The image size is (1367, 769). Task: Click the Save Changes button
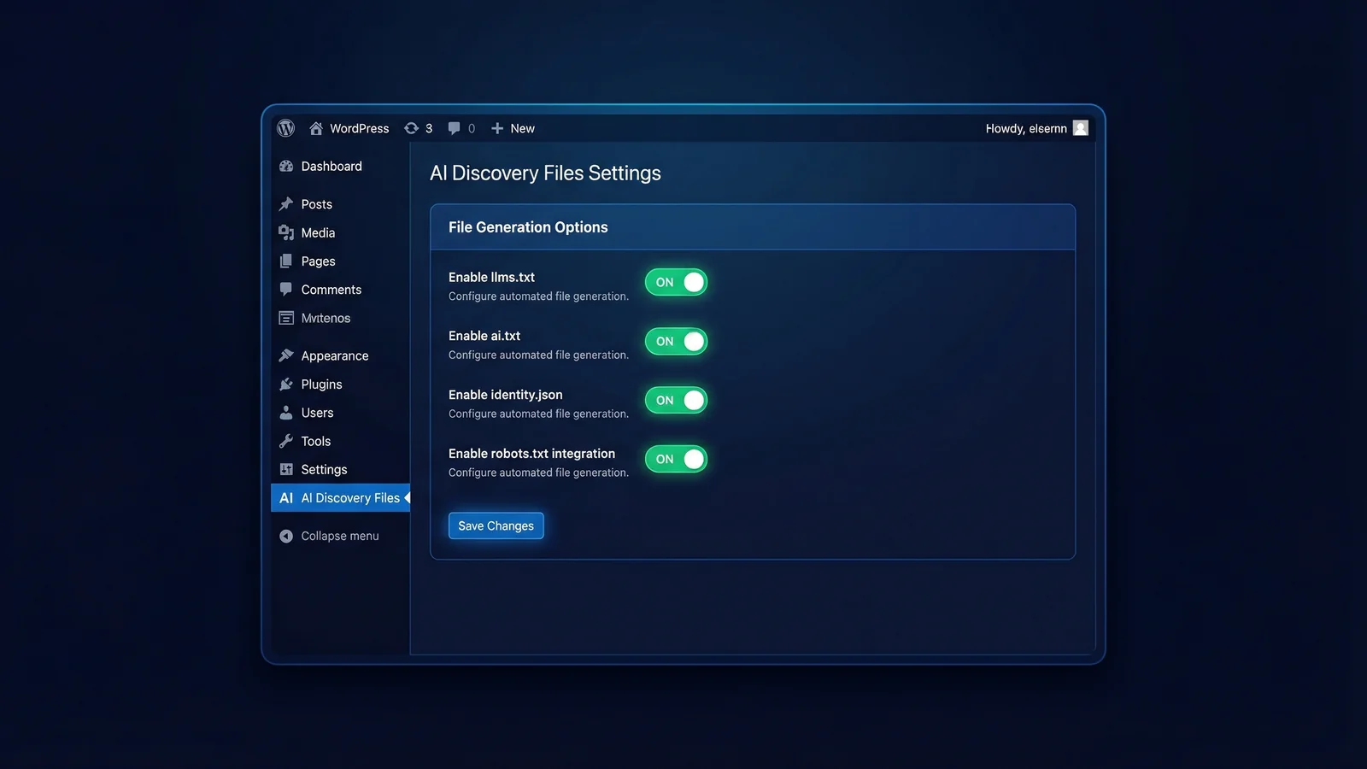pyautogui.click(x=496, y=525)
